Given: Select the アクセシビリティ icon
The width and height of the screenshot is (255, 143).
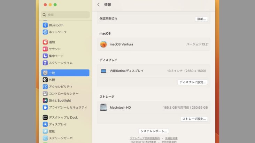Looking at the screenshot, I should [x=45, y=87].
